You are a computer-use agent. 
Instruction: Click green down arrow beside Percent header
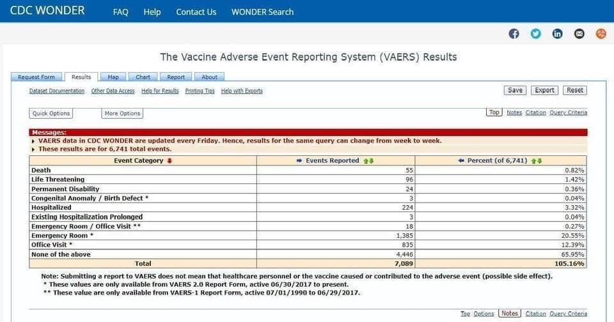click(x=539, y=161)
